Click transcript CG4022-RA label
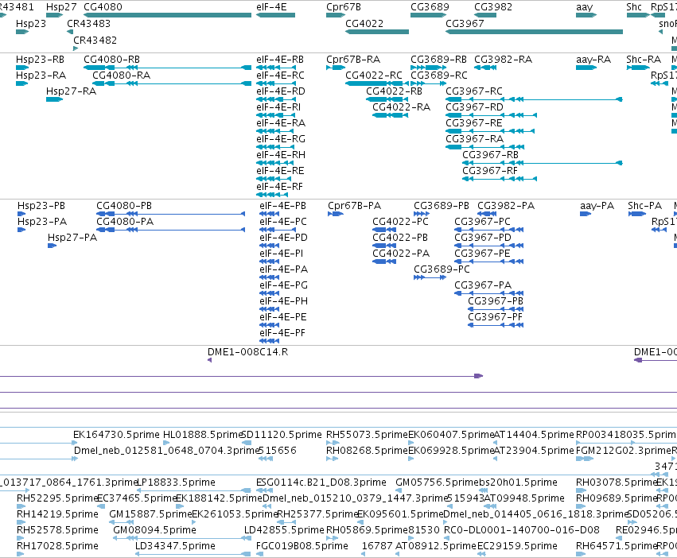Screen dimensions: 677x558 point(402,107)
